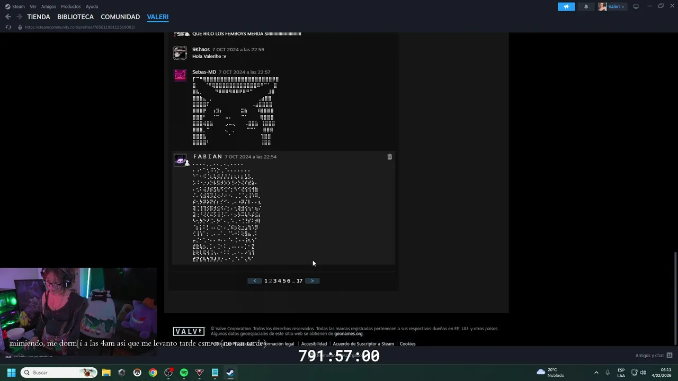This screenshot has width=678, height=381.
Task: Open weather widget showing 20°C Nublado
Action: tap(551, 373)
